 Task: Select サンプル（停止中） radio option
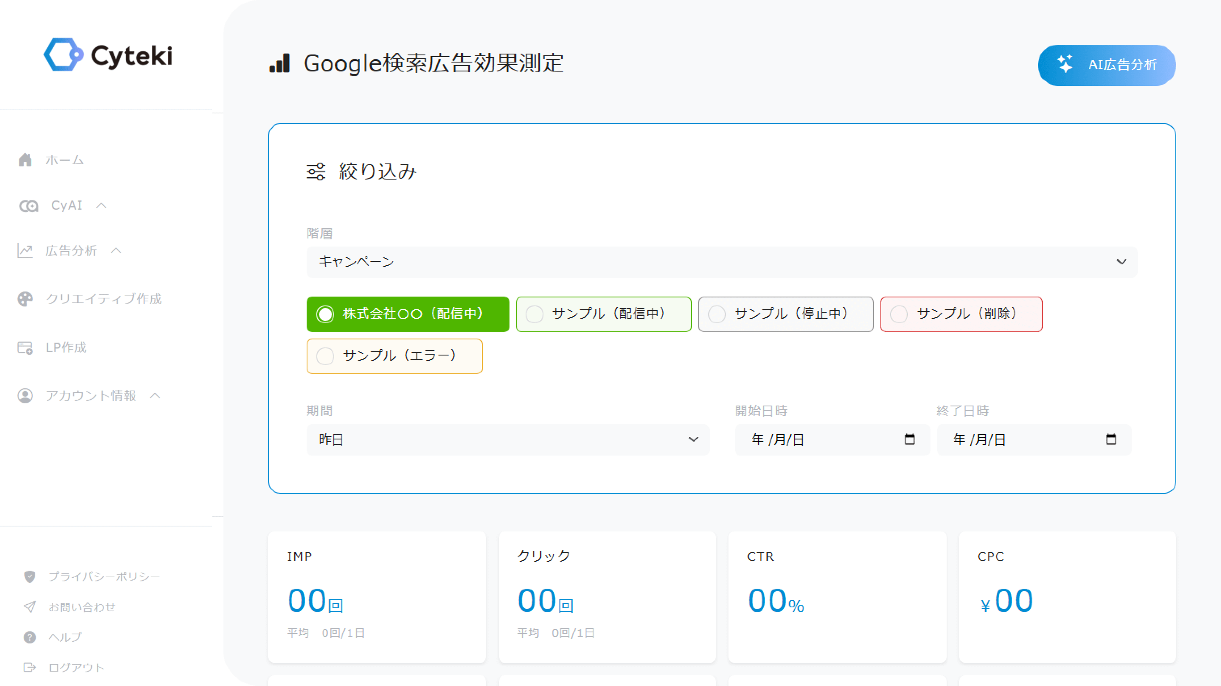(x=786, y=314)
